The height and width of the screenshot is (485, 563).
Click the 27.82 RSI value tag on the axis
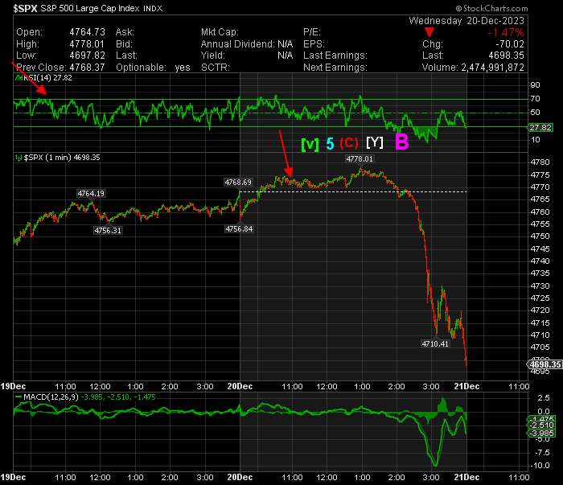point(540,127)
